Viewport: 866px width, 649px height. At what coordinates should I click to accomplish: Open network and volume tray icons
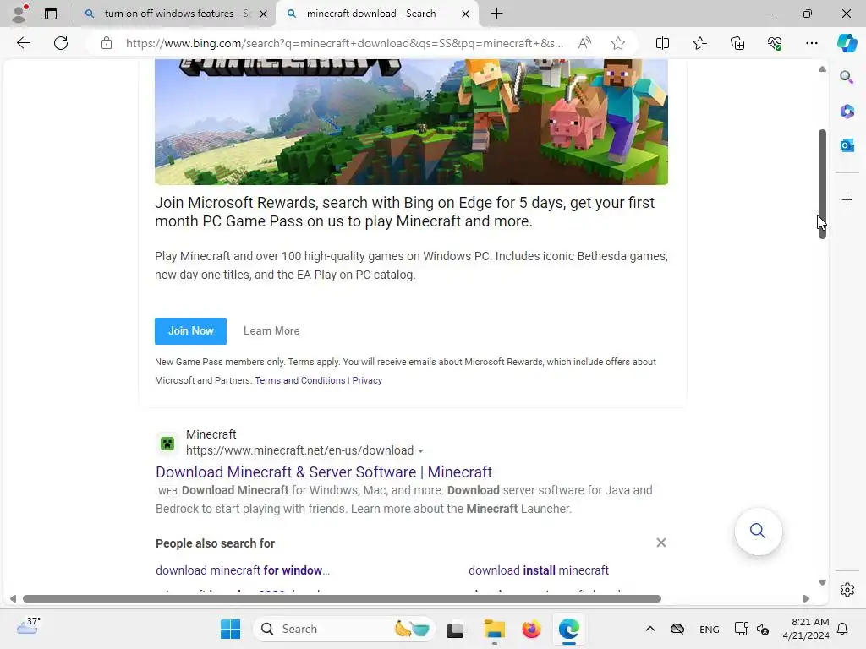point(752,629)
